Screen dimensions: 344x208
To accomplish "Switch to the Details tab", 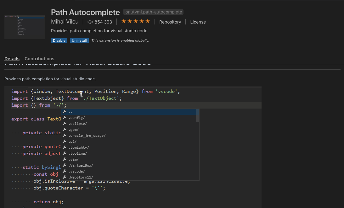I will pos(12,59).
